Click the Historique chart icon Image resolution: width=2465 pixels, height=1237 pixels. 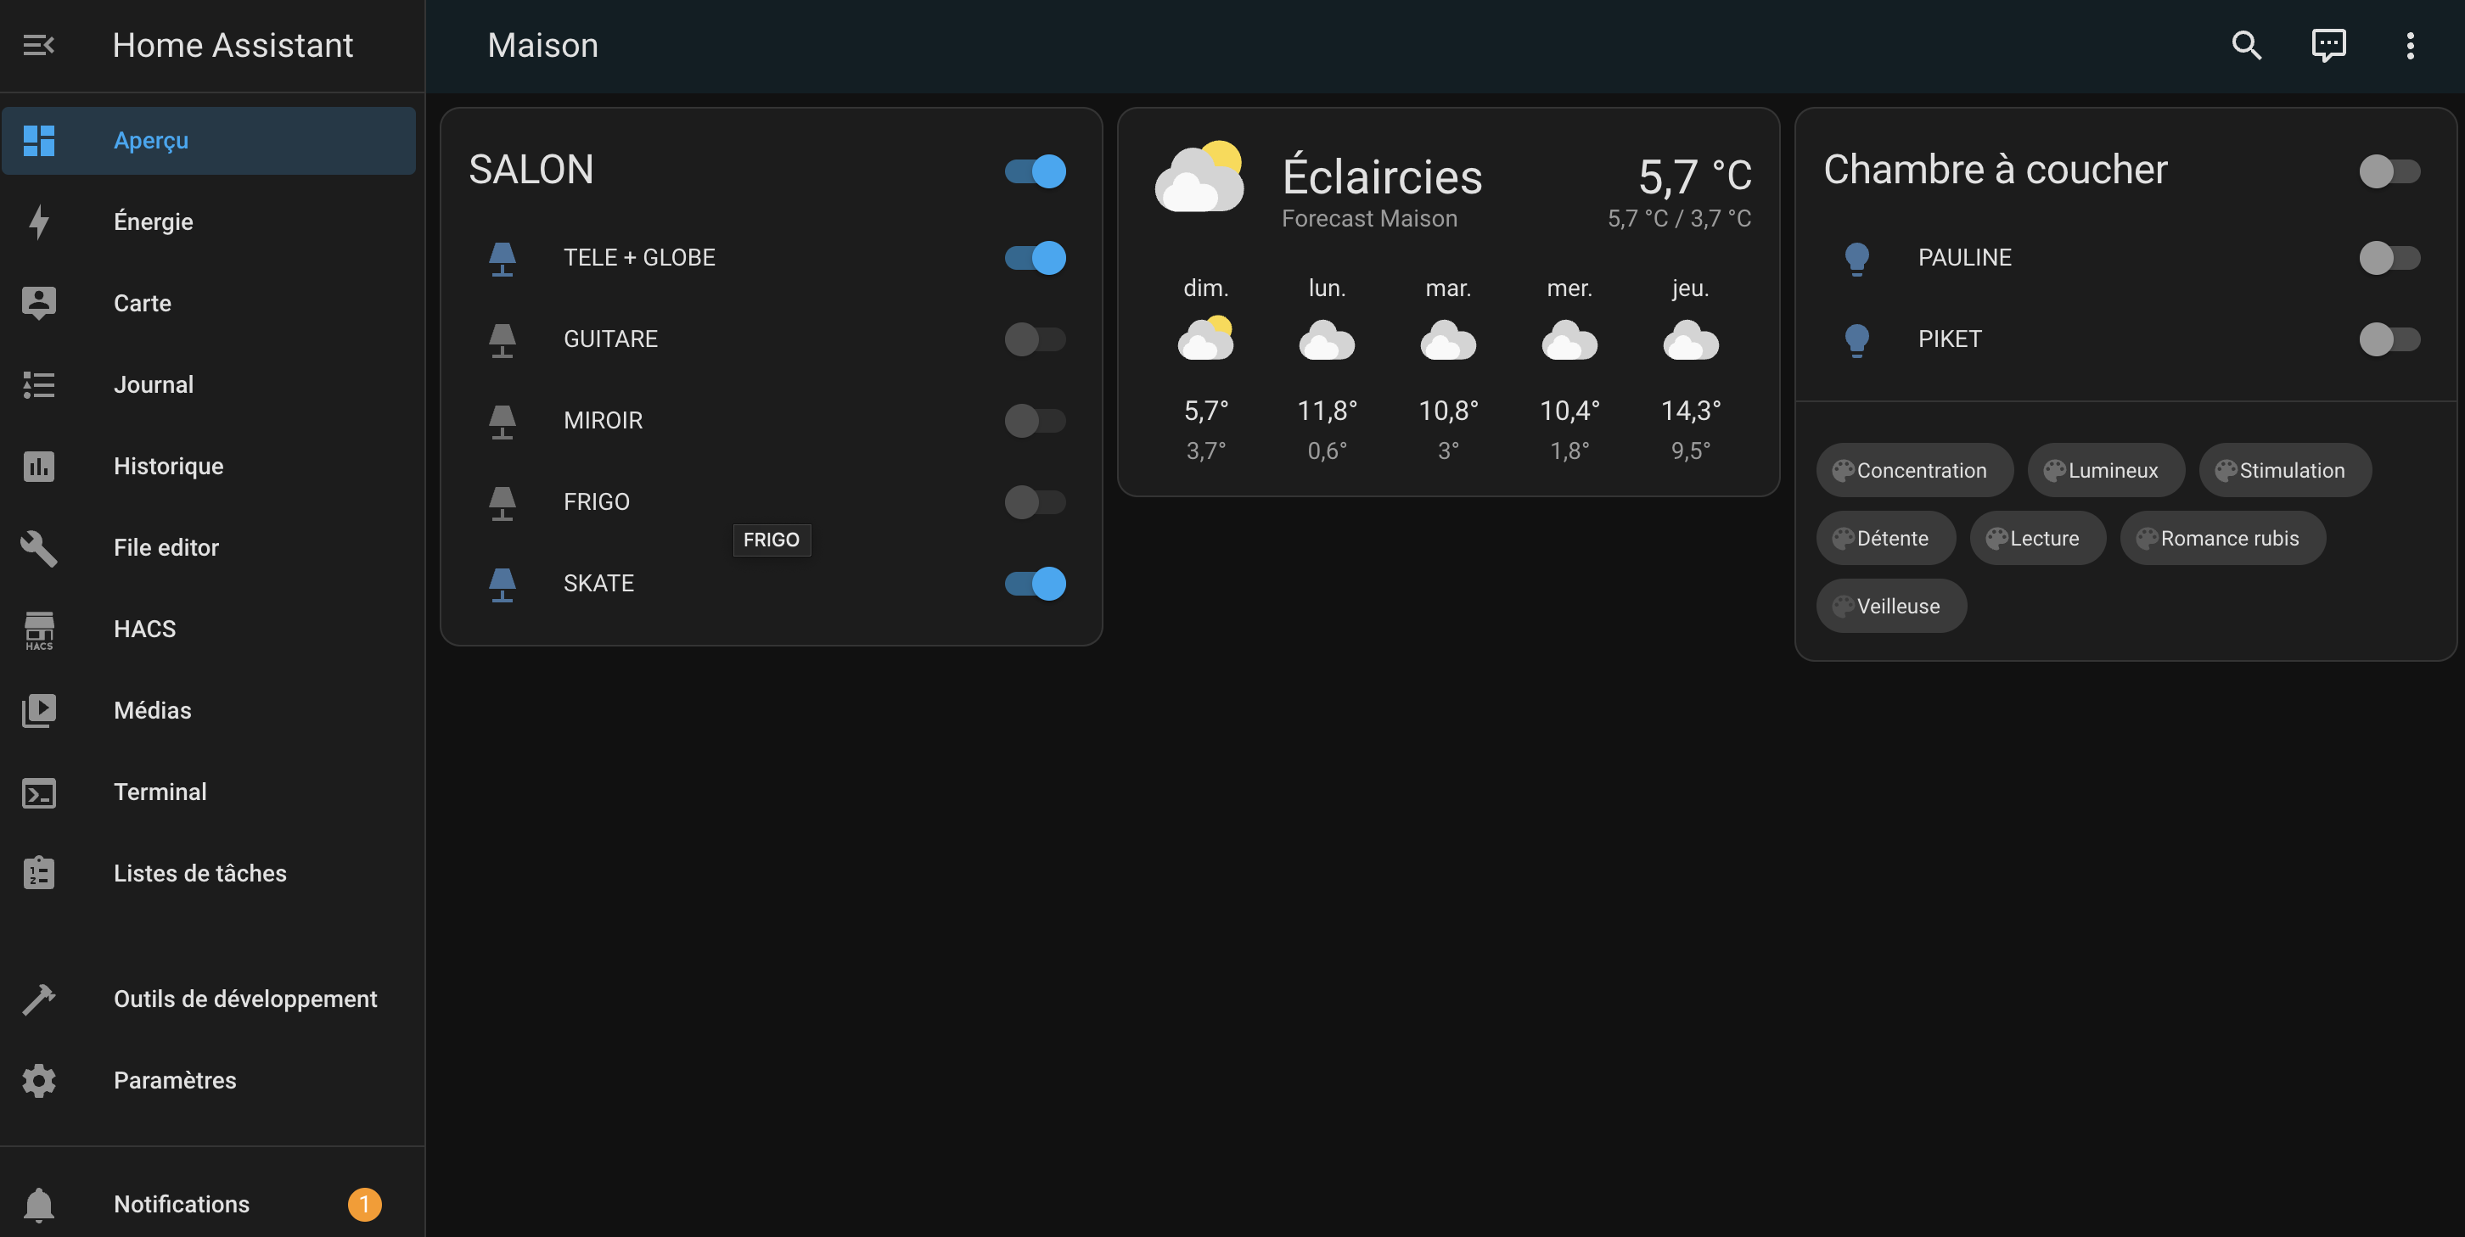tap(38, 466)
